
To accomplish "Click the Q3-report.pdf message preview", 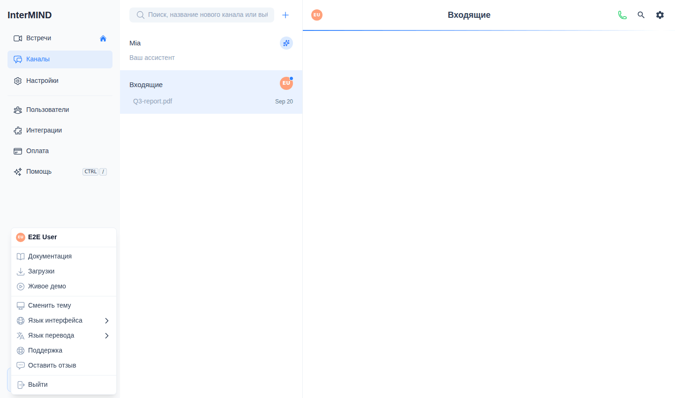I will coord(153,101).
